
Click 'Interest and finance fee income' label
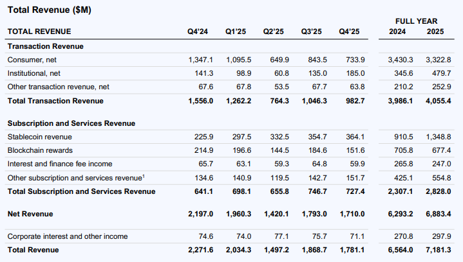pyautogui.click(x=60, y=164)
